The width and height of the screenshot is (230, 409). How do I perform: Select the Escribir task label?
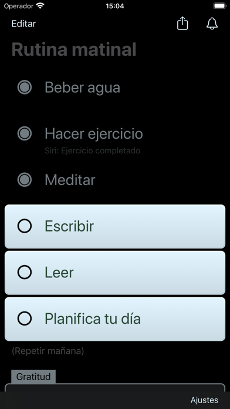click(x=69, y=226)
